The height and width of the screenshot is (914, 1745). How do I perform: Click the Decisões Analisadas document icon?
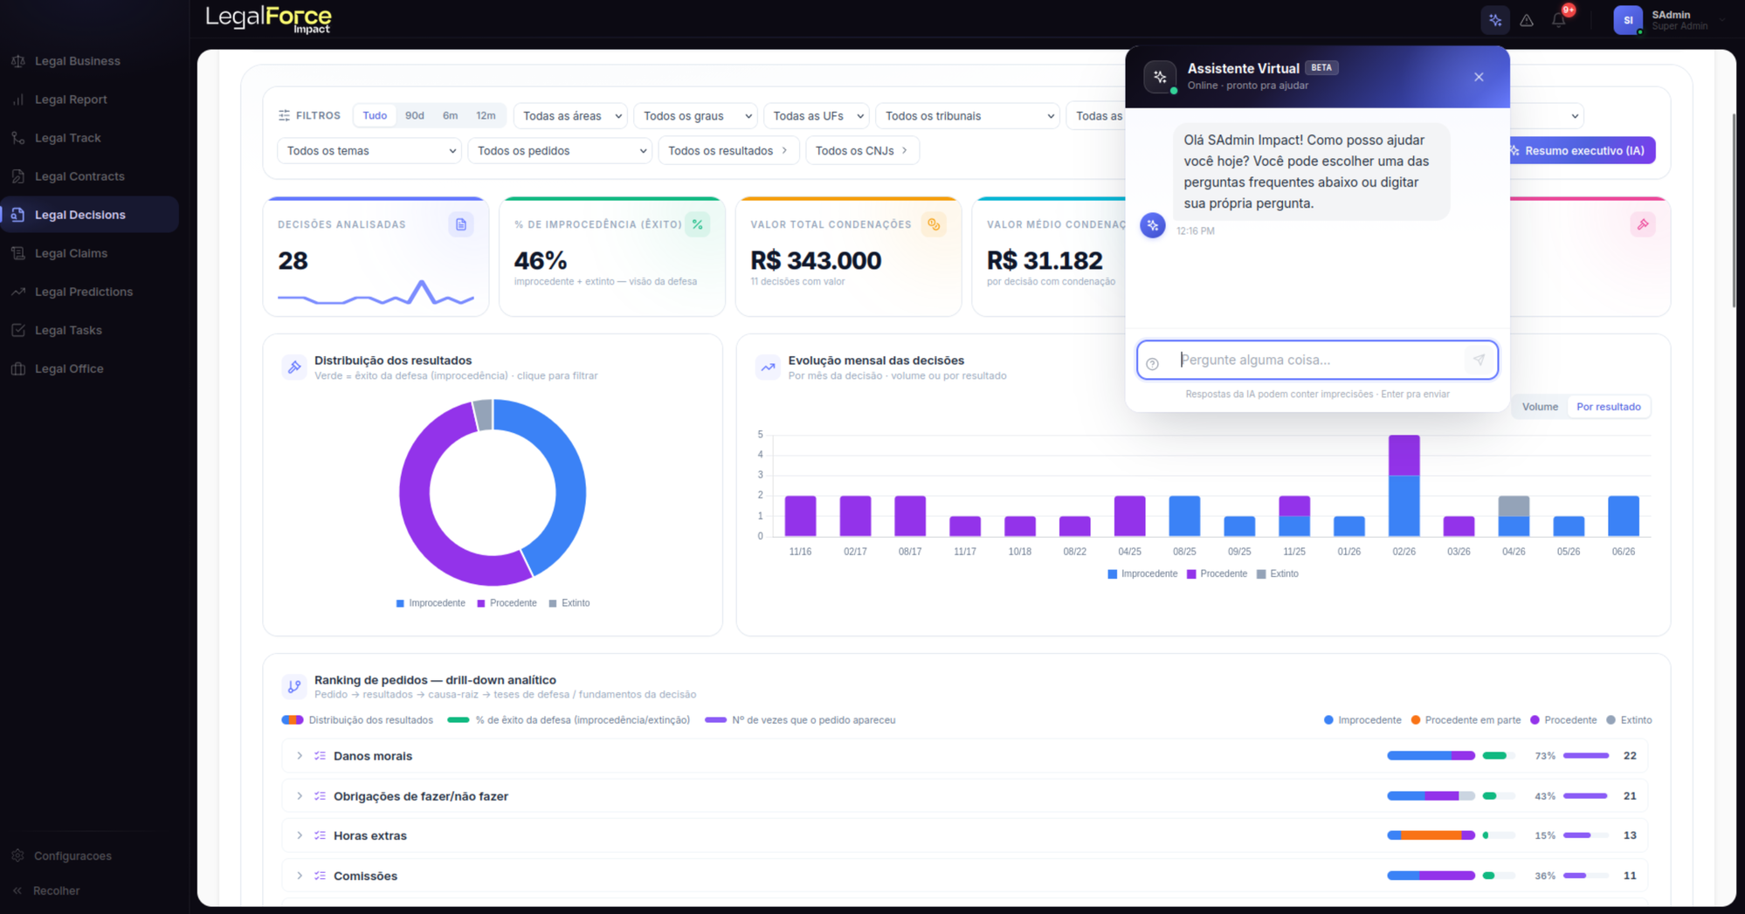pos(461,224)
